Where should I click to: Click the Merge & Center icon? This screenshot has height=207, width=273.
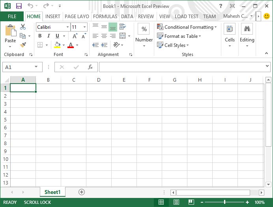coord(123,36)
